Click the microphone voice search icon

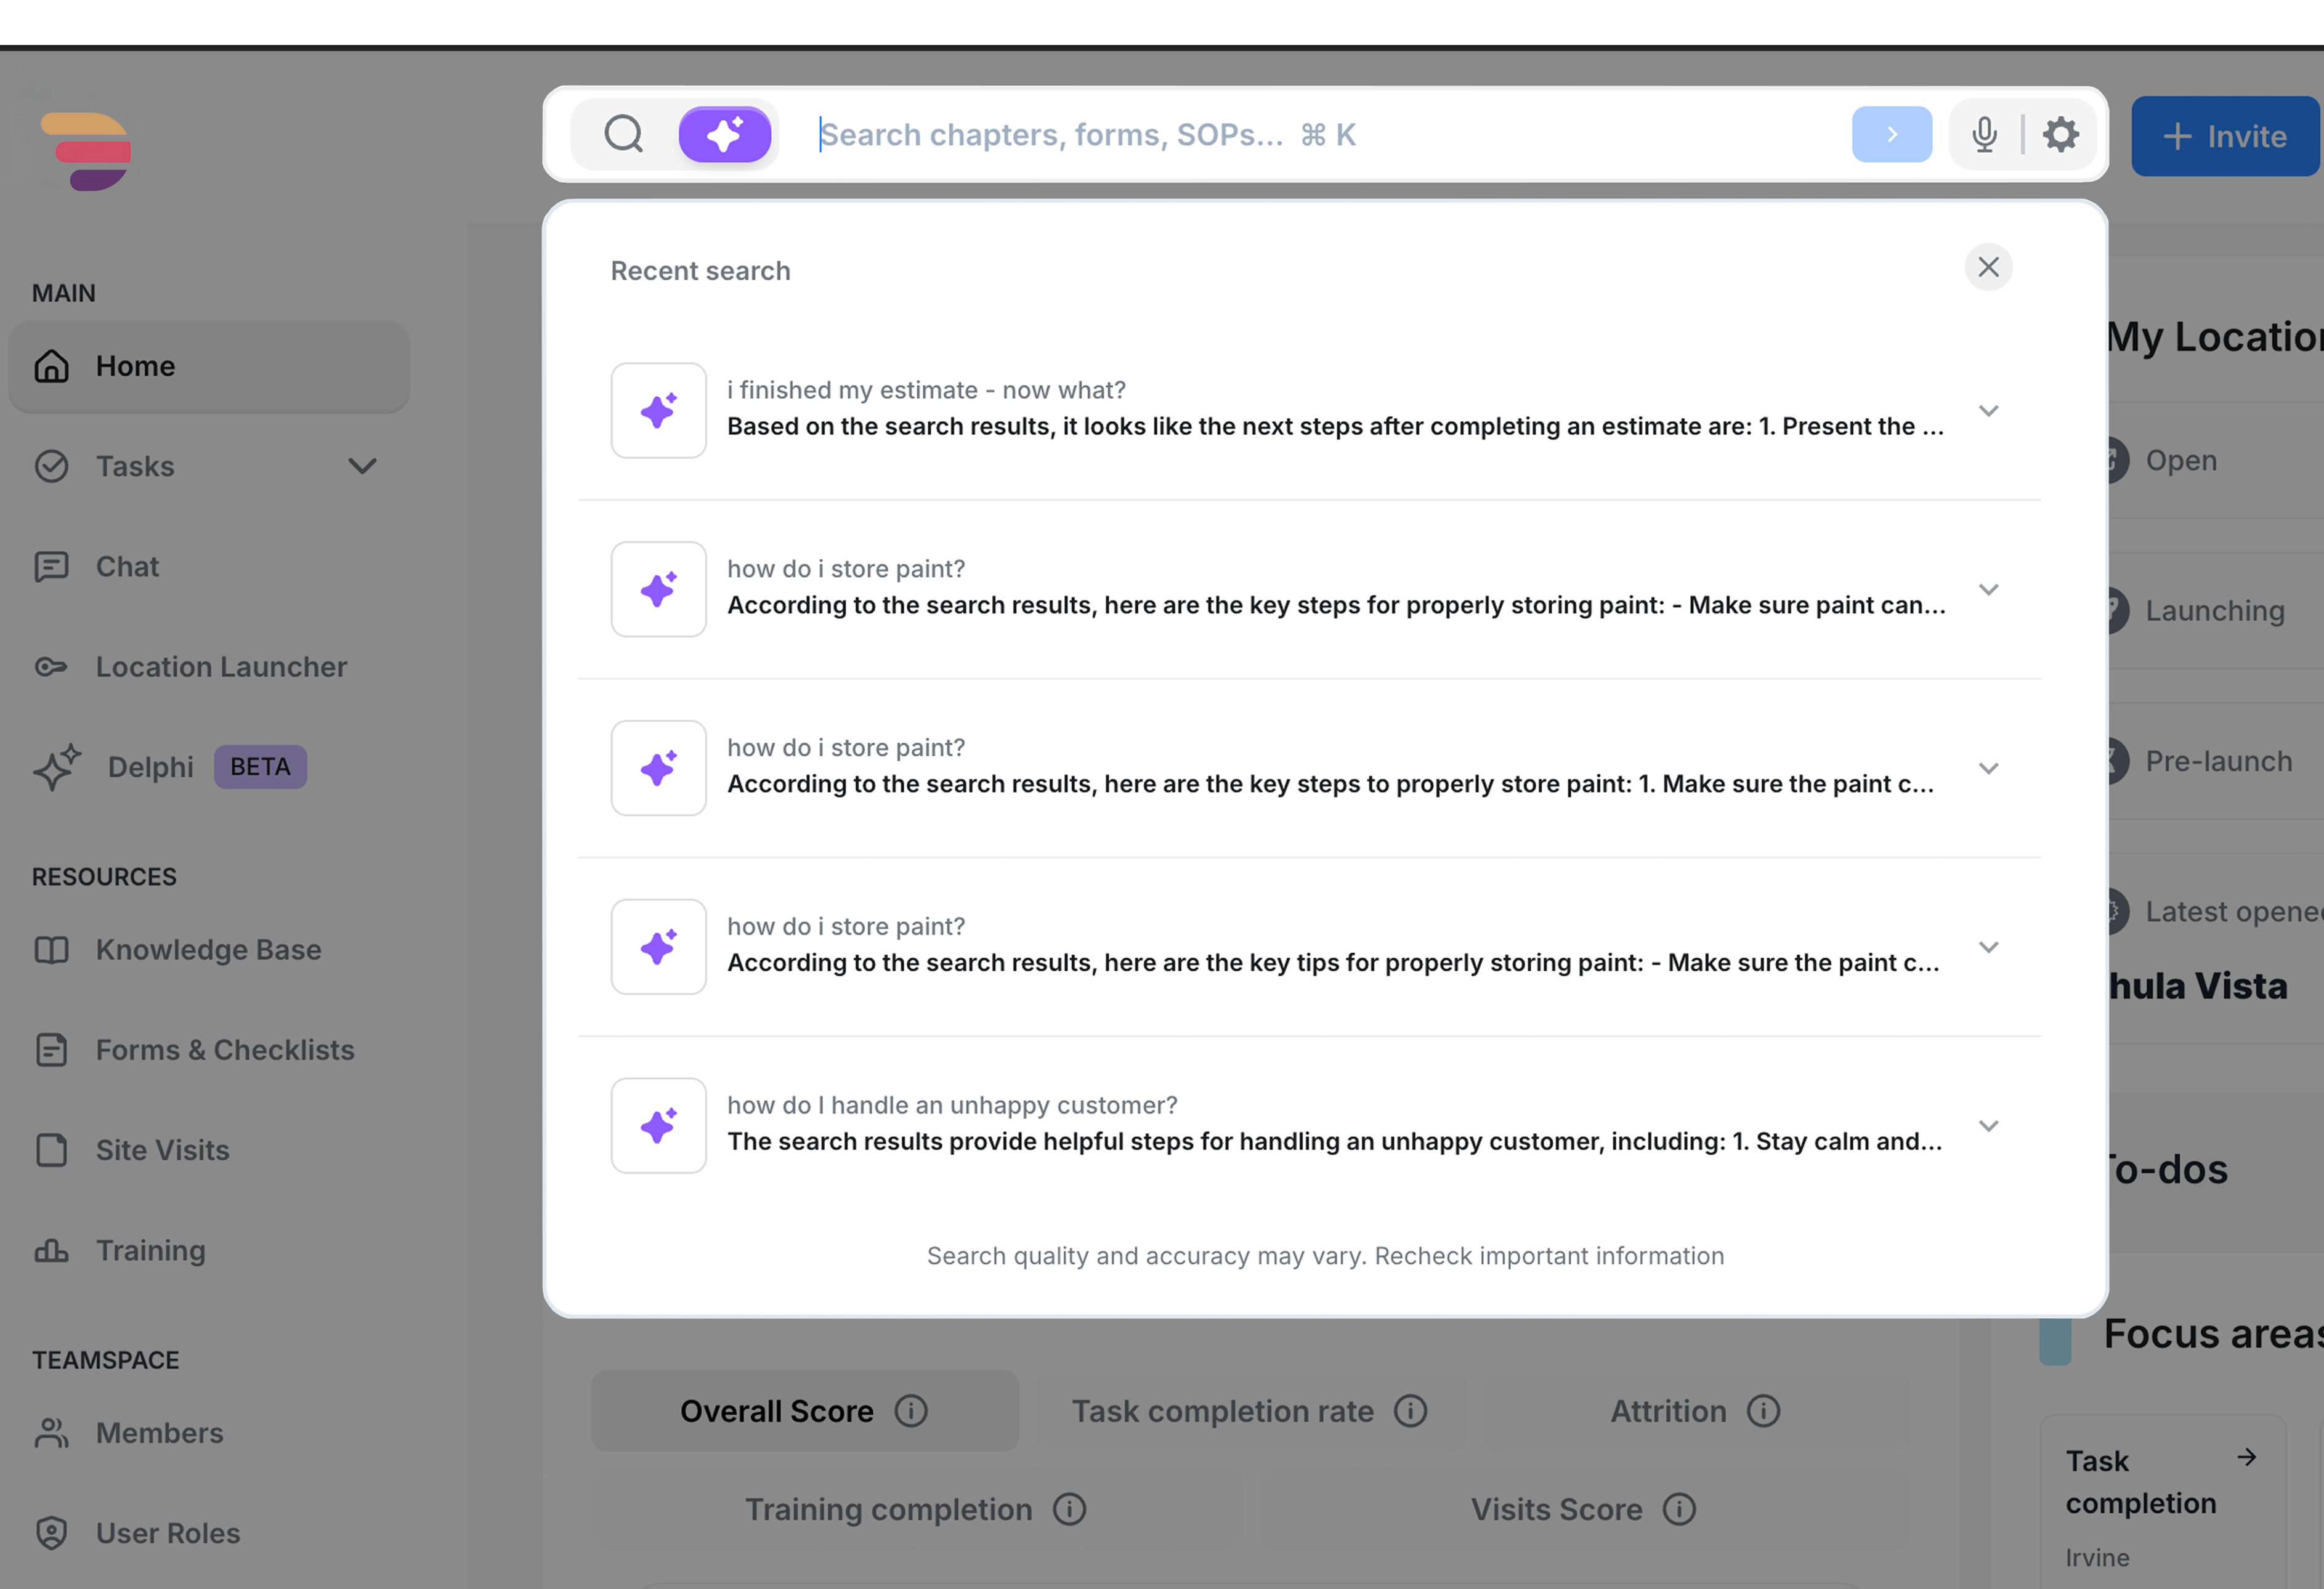(x=1984, y=134)
